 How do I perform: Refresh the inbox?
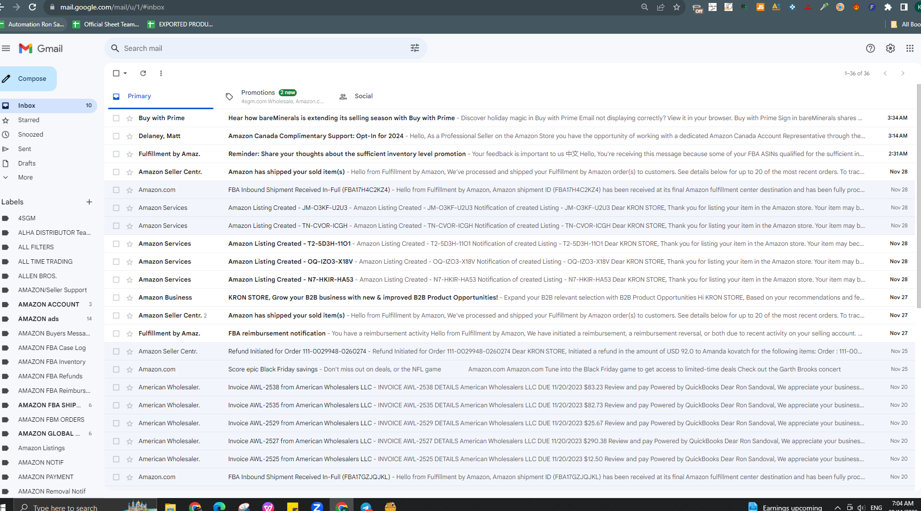pos(143,73)
